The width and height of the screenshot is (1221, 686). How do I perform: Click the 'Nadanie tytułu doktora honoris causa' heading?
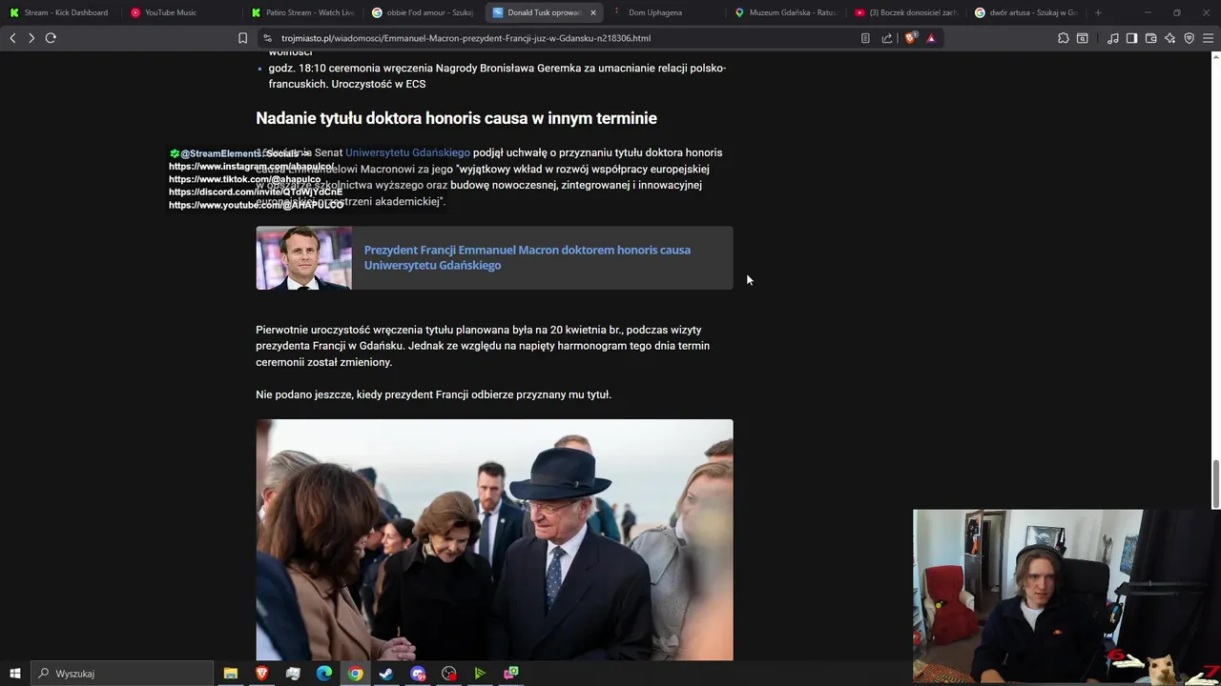[456, 118]
